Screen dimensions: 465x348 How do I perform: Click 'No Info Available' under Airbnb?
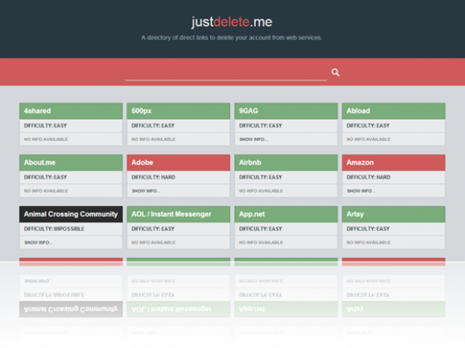pos(261,191)
